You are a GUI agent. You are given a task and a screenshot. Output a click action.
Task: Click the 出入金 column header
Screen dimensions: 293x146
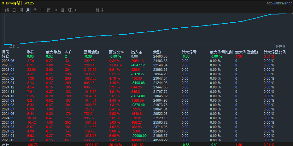(x=137, y=52)
